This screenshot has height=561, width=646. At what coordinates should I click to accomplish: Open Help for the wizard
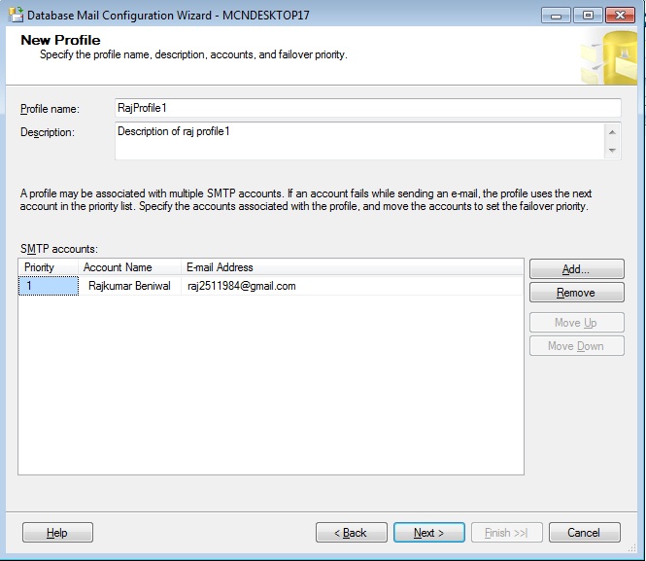click(57, 533)
